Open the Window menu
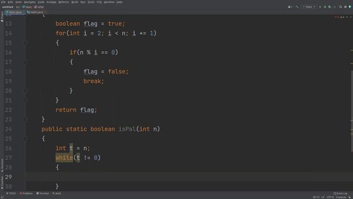The image size is (353, 199). pos(109,2)
